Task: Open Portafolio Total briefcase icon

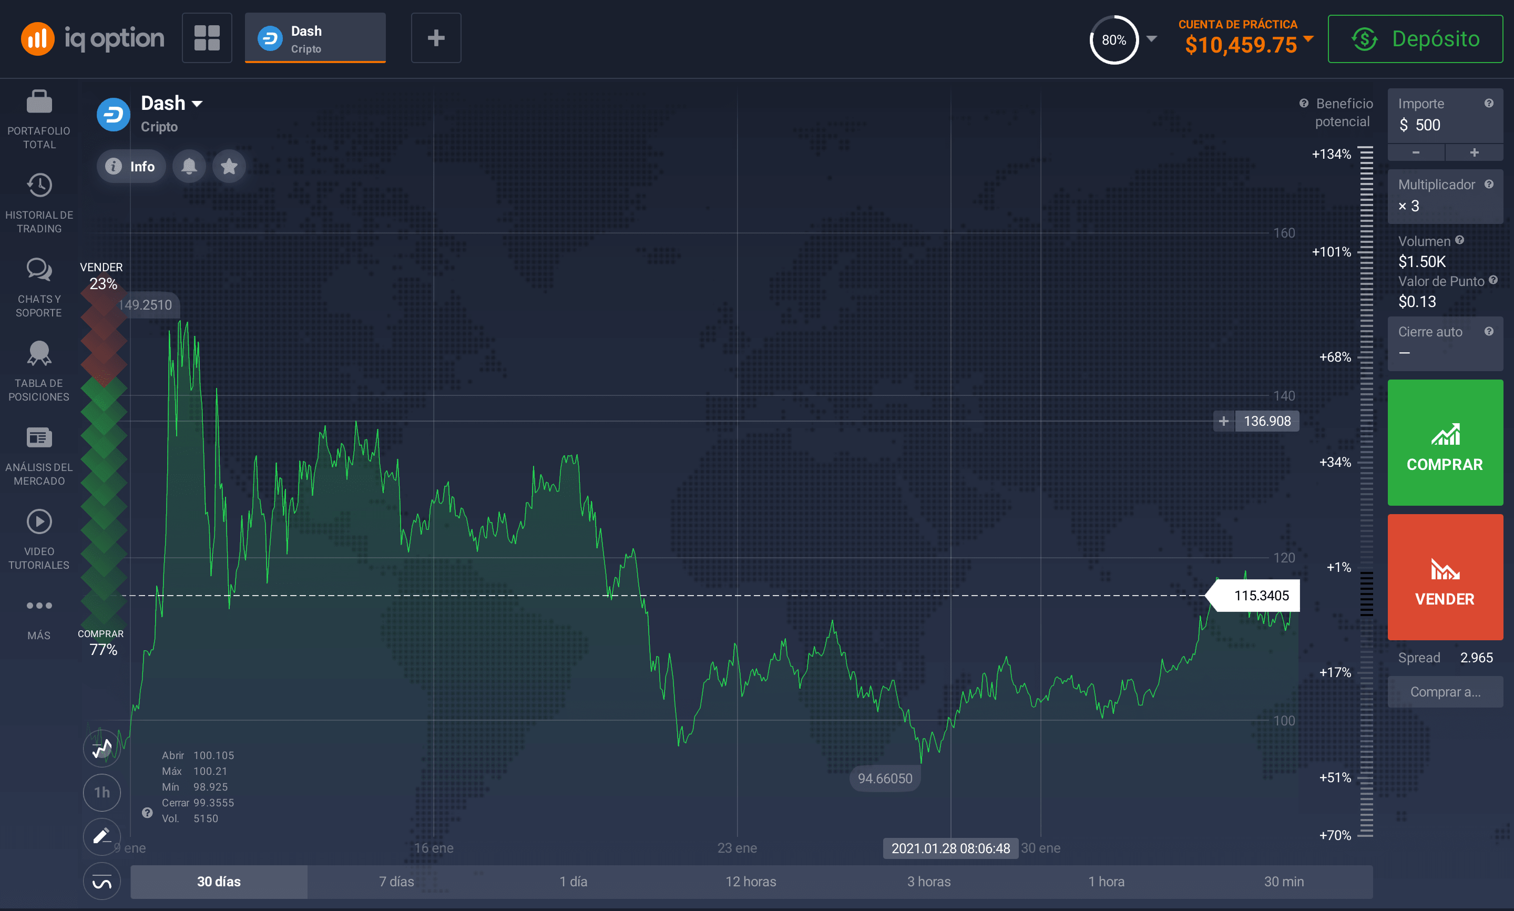Action: tap(39, 102)
